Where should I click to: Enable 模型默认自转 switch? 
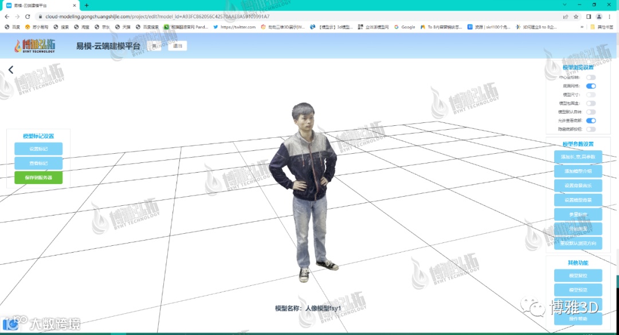(590, 112)
